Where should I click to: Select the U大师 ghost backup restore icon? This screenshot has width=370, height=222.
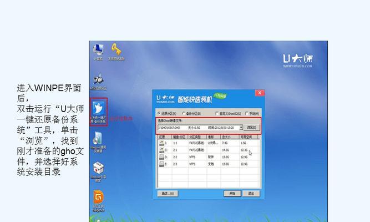pyautogui.click(x=98, y=108)
